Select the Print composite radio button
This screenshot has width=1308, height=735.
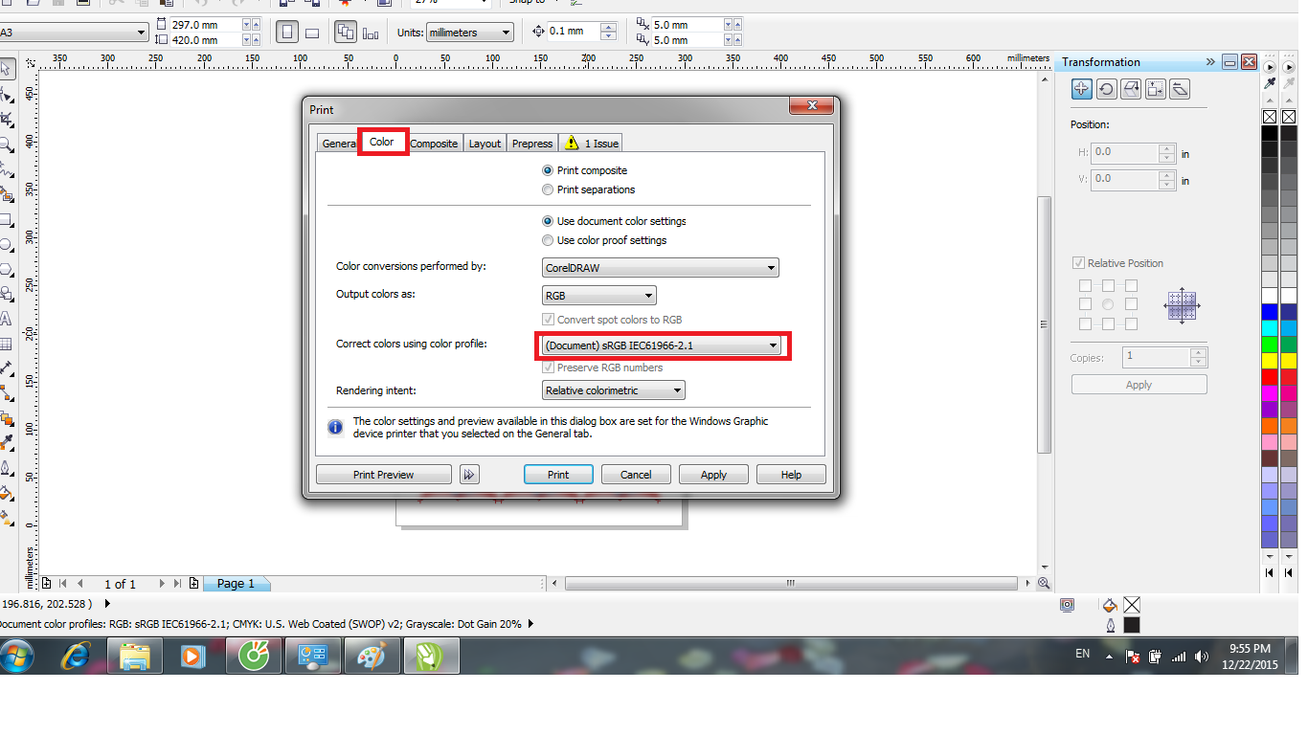tap(548, 170)
